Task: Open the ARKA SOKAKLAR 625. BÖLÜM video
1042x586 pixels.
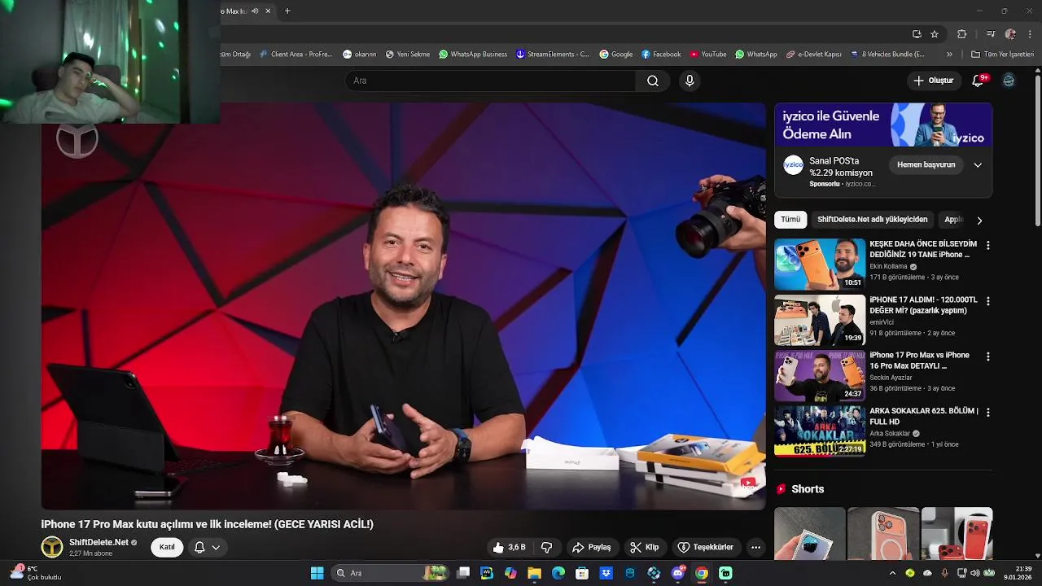Action: pyautogui.click(x=820, y=431)
